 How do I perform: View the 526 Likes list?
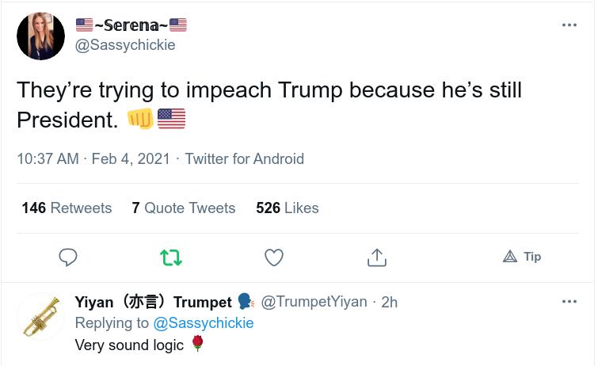coord(288,208)
